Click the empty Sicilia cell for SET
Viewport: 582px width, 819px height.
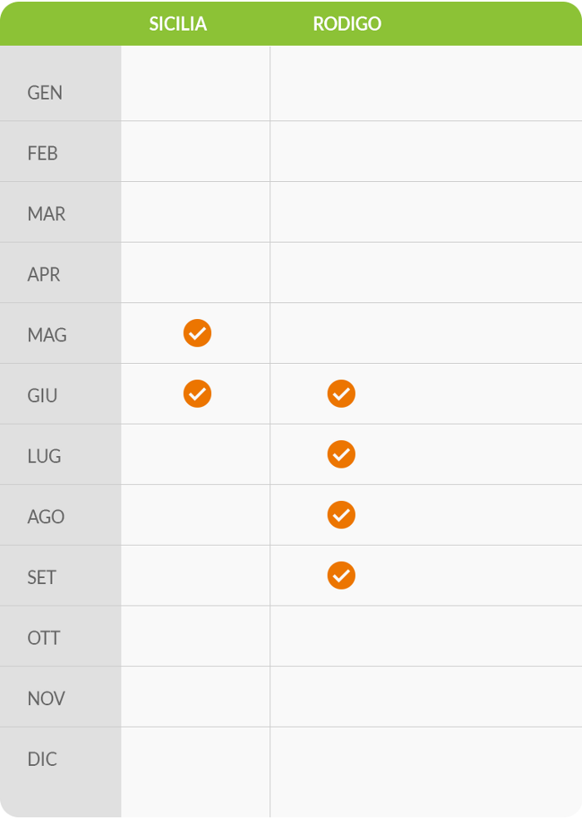[x=195, y=576]
